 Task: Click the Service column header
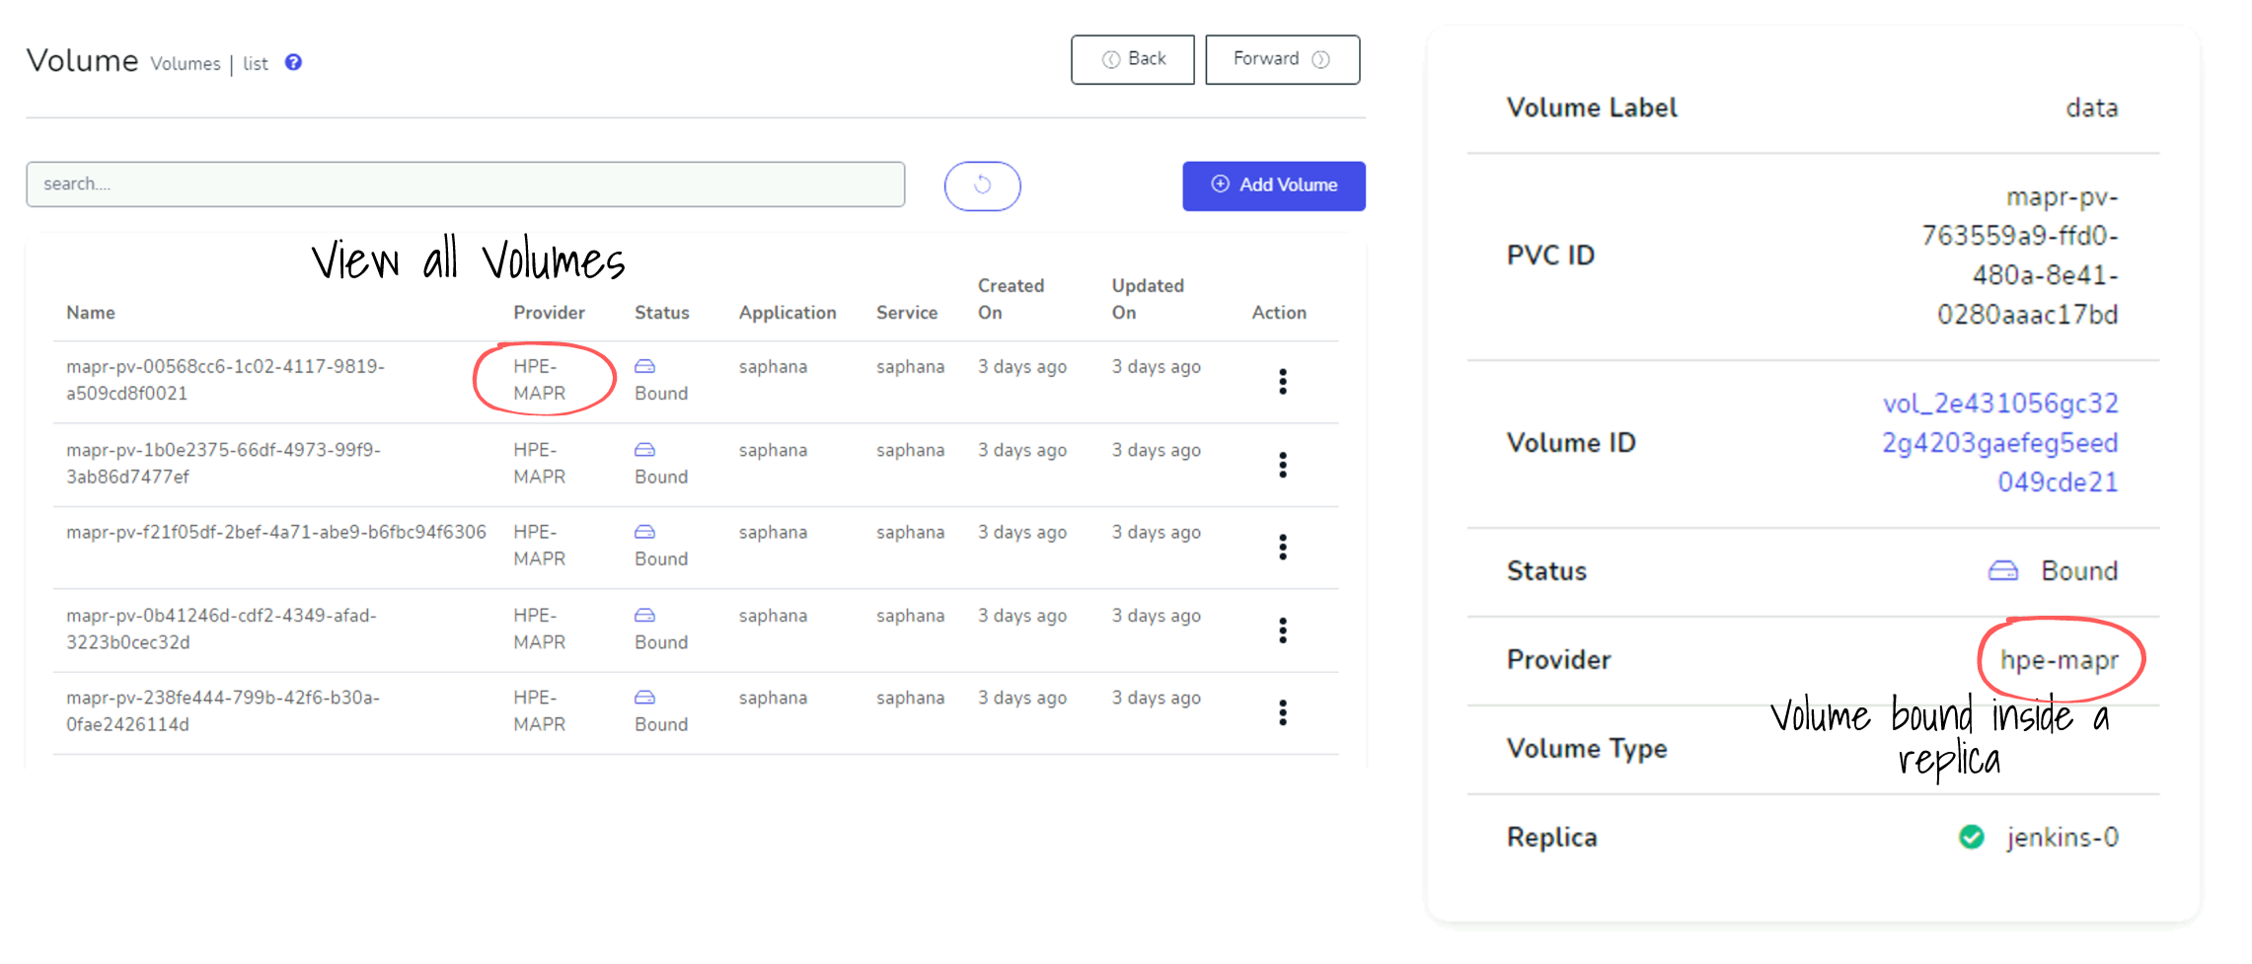coord(906,313)
